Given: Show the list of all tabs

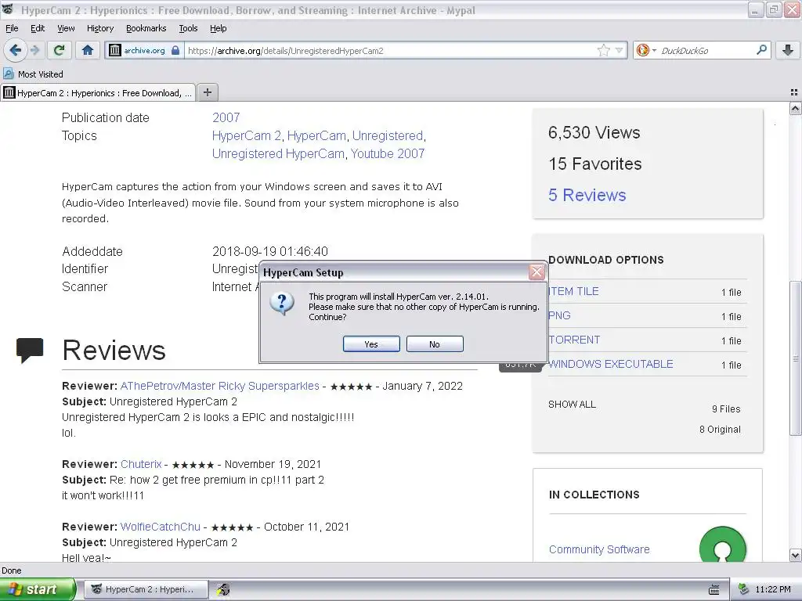Looking at the screenshot, I should click(x=793, y=92).
